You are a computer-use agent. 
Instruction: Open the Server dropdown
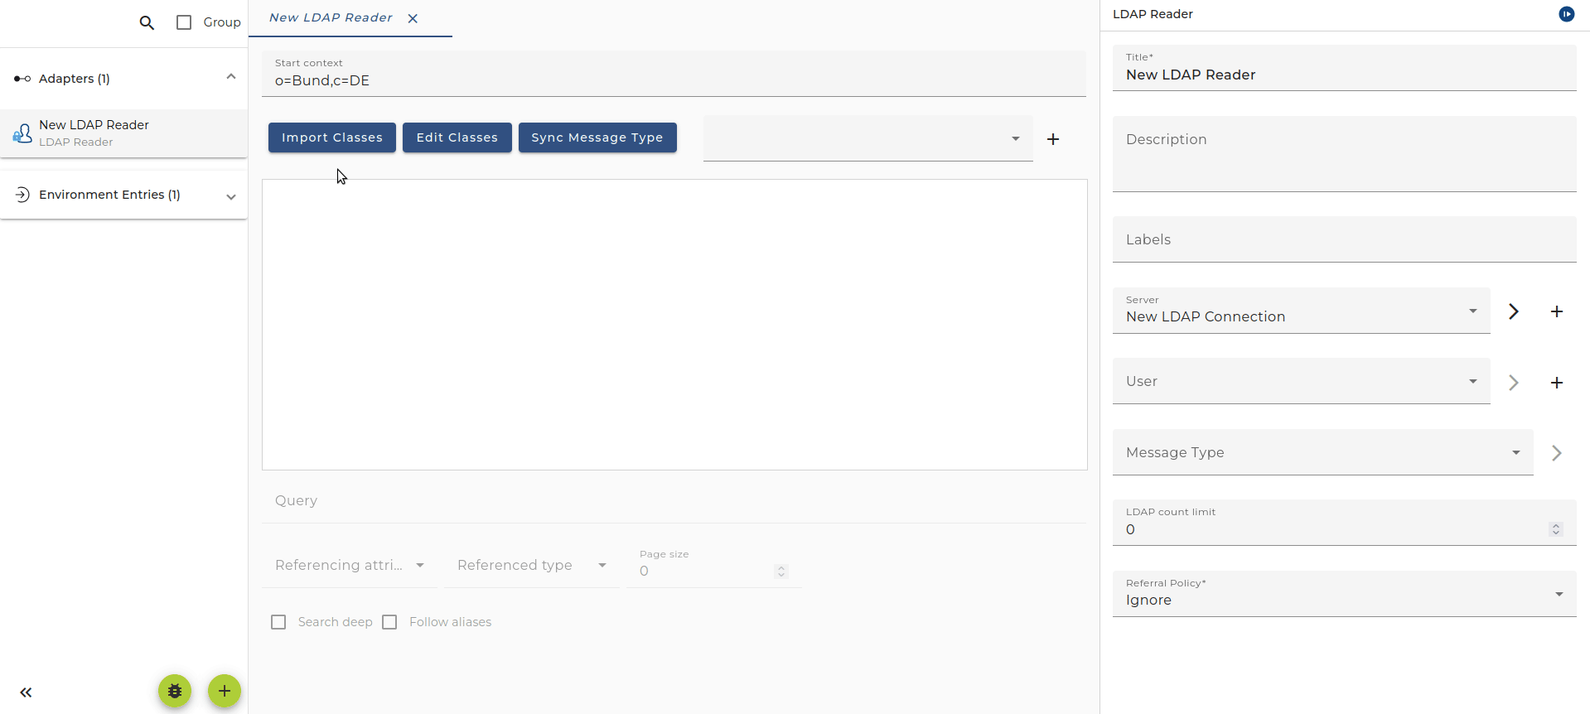[x=1301, y=311]
